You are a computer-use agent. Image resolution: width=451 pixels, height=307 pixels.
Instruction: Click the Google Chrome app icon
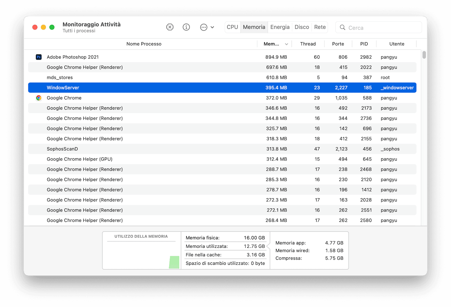39,98
